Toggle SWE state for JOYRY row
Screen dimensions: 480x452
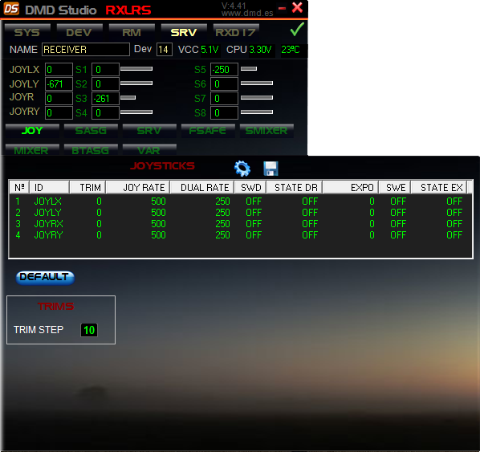(398, 235)
